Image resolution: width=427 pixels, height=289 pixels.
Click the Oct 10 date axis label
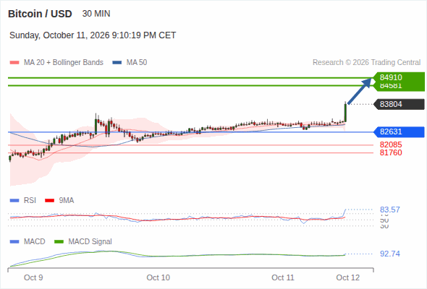158,277
